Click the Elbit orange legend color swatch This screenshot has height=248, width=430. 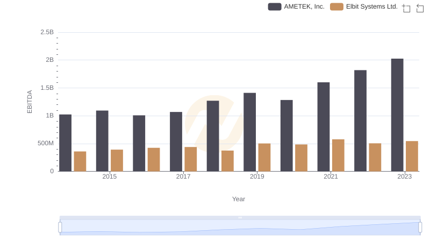click(x=336, y=6)
